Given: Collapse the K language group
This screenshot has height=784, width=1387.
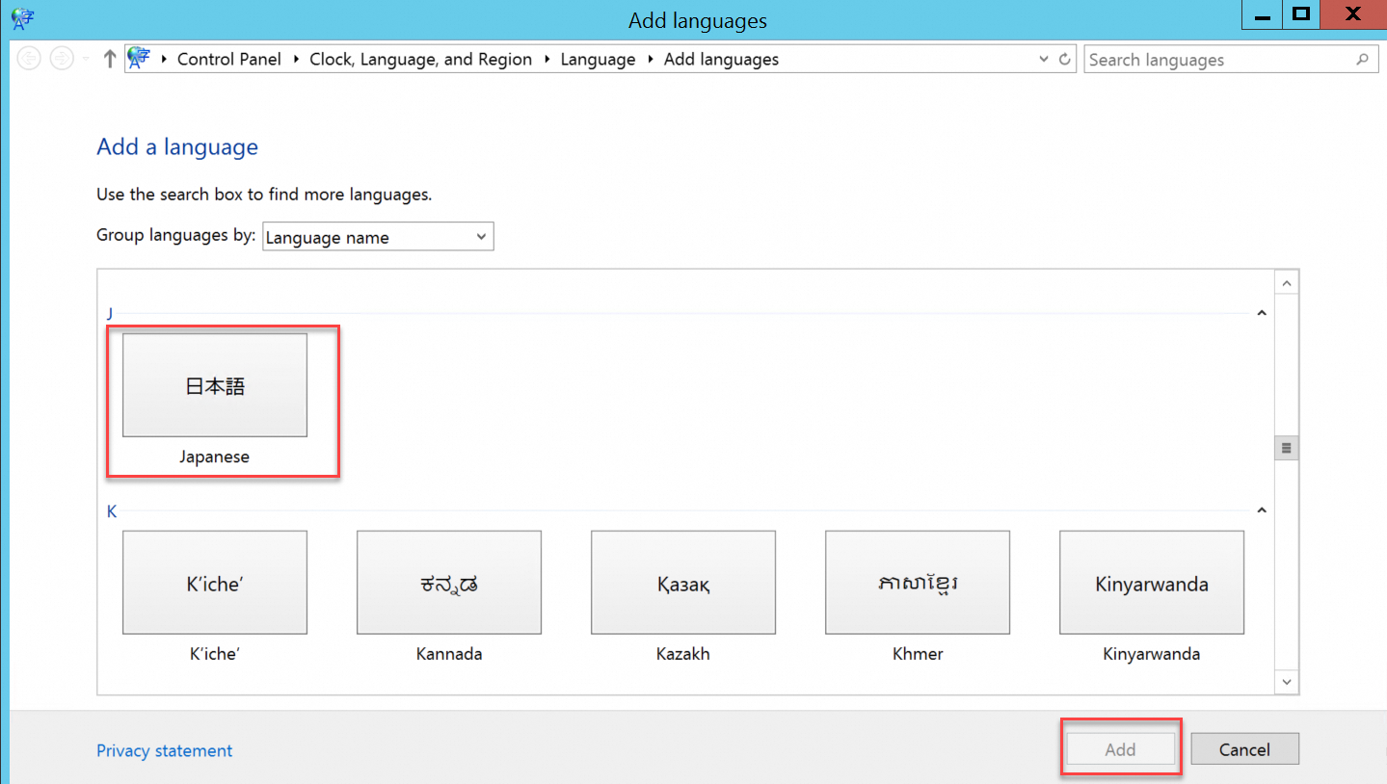Looking at the screenshot, I should (1262, 510).
